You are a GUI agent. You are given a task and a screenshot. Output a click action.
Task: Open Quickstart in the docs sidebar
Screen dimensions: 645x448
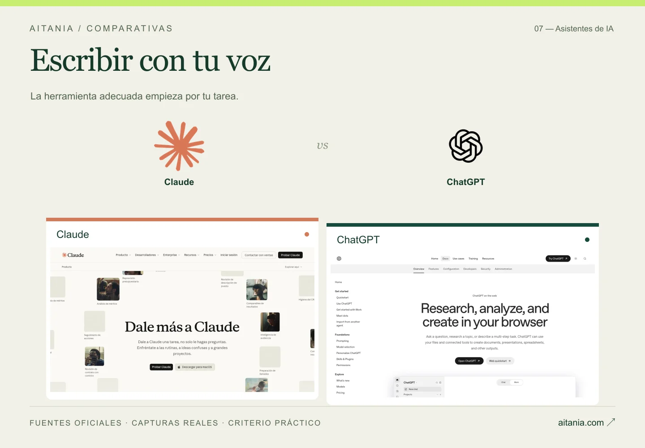click(343, 297)
